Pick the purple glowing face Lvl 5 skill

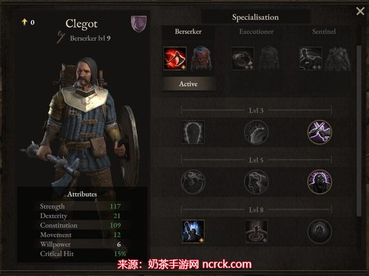(319, 182)
